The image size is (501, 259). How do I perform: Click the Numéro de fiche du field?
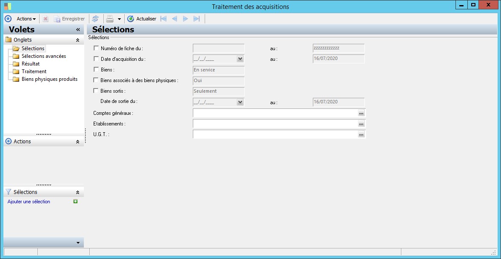click(x=218, y=48)
